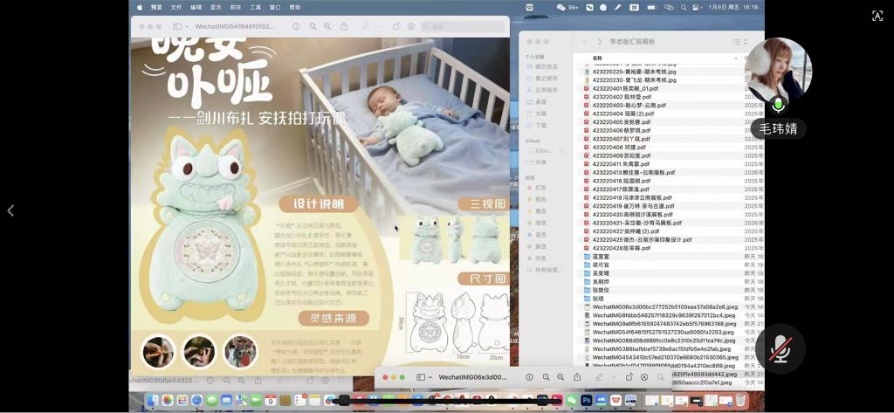Click the Finder forward navigation arrow
This screenshot has height=413, width=894.
coord(599,41)
